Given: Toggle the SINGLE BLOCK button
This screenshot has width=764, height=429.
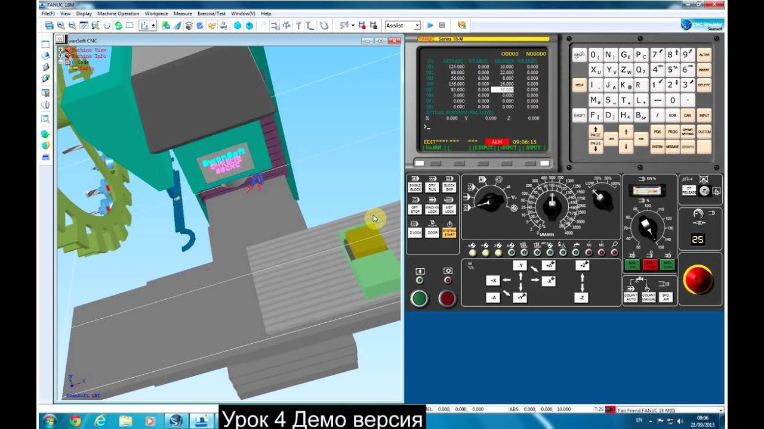Looking at the screenshot, I should [415, 187].
